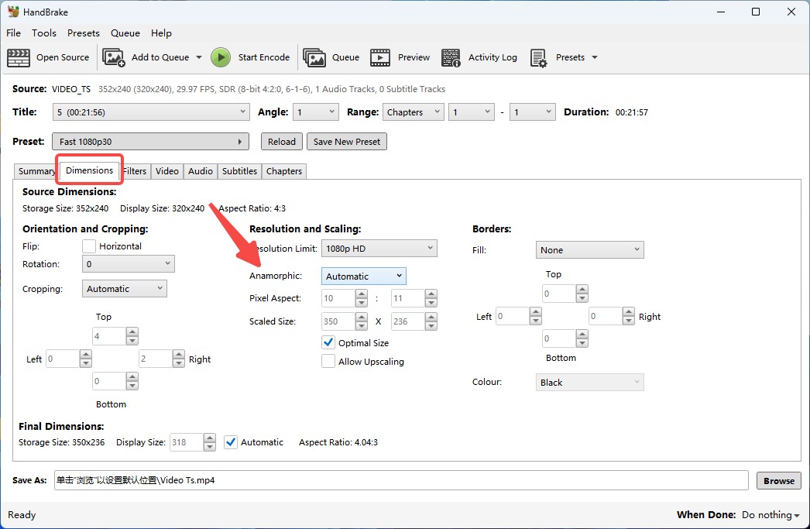
Task: Open the Queue menu in the menu bar
Action: [x=125, y=33]
